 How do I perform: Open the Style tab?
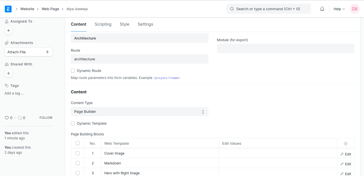point(124,24)
